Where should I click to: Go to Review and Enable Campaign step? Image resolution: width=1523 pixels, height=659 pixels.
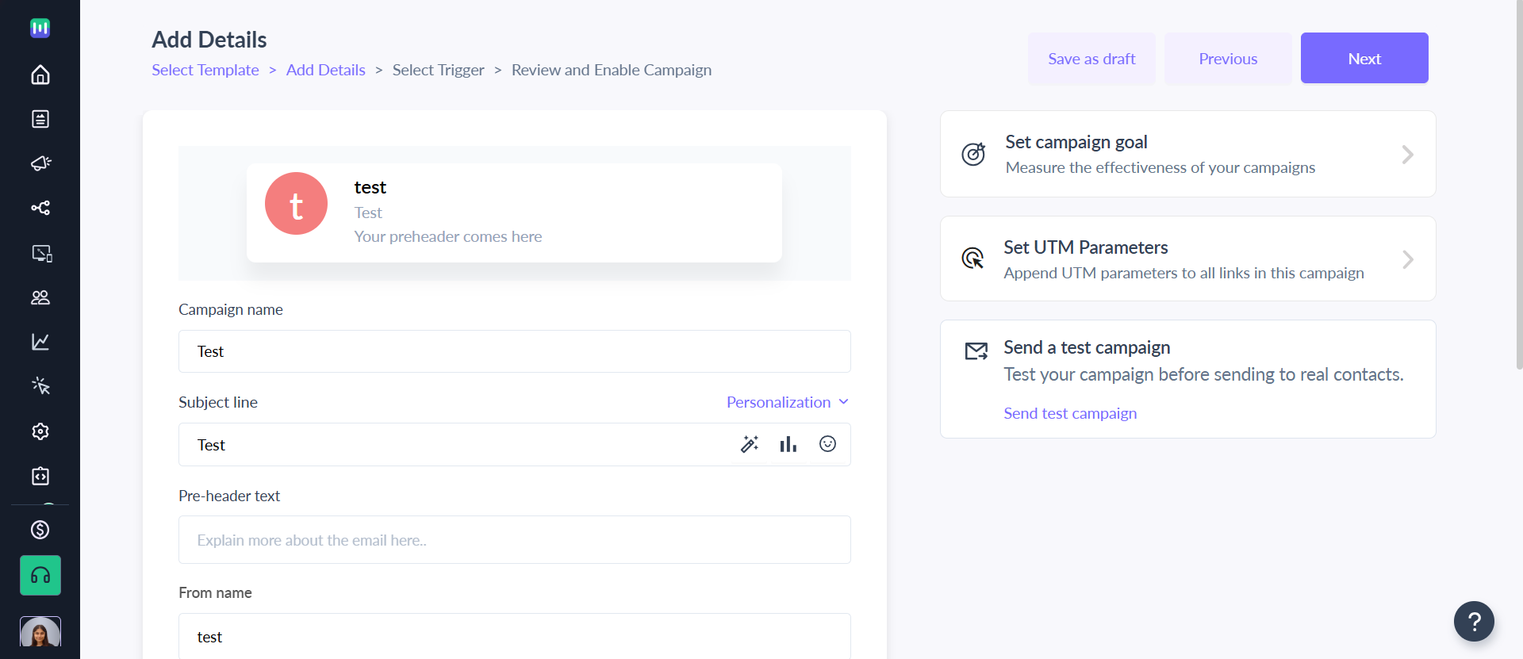coord(612,70)
